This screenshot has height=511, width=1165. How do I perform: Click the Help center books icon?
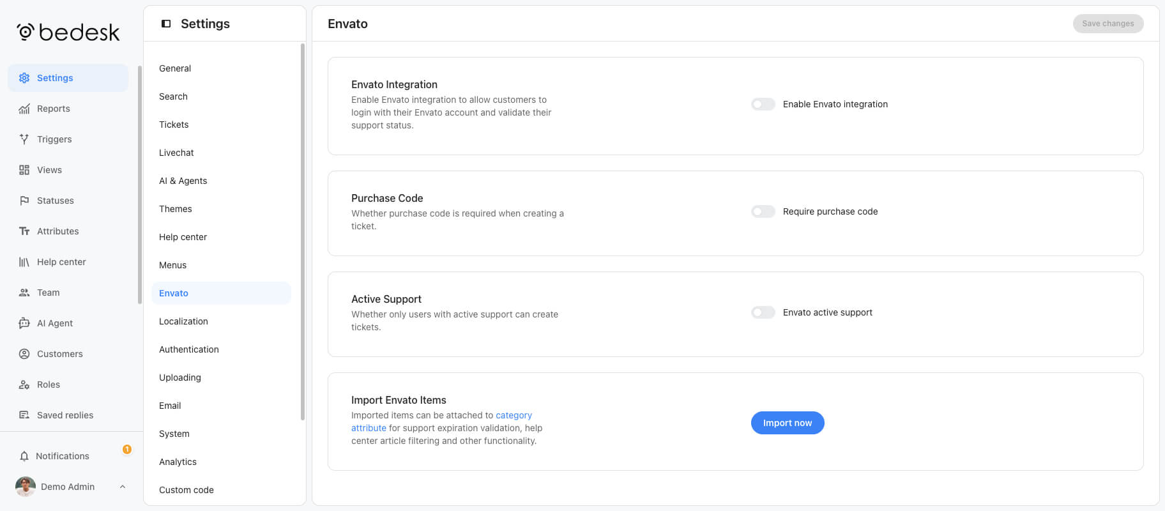click(x=24, y=262)
